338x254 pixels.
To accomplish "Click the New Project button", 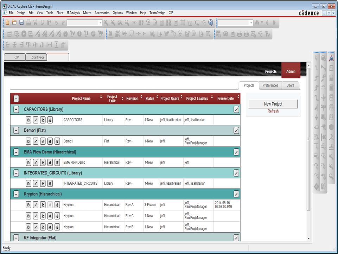I will click(x=273, y=104).
